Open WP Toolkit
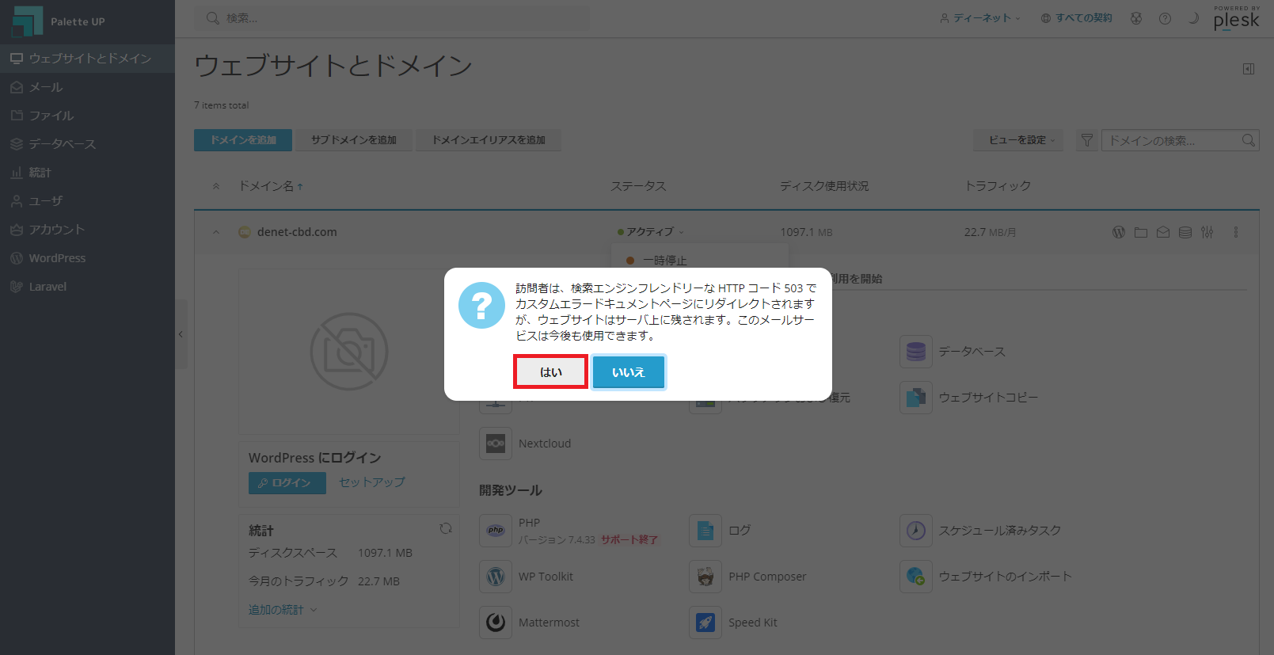1274x655 pixels. coord(527,577)
